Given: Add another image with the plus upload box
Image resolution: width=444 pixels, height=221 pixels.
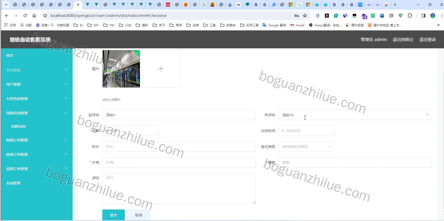Looking at the screenshot, I should pyautogui.click(x=161, y=69).
